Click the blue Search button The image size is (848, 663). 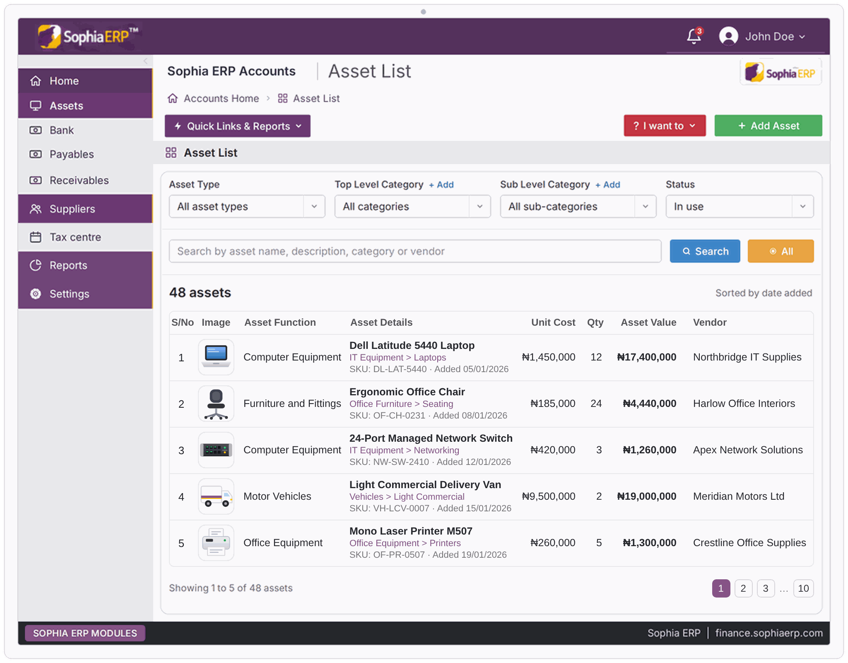[x=705, y=251]
